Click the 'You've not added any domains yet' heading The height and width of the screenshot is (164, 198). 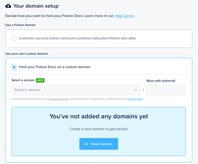99,116
